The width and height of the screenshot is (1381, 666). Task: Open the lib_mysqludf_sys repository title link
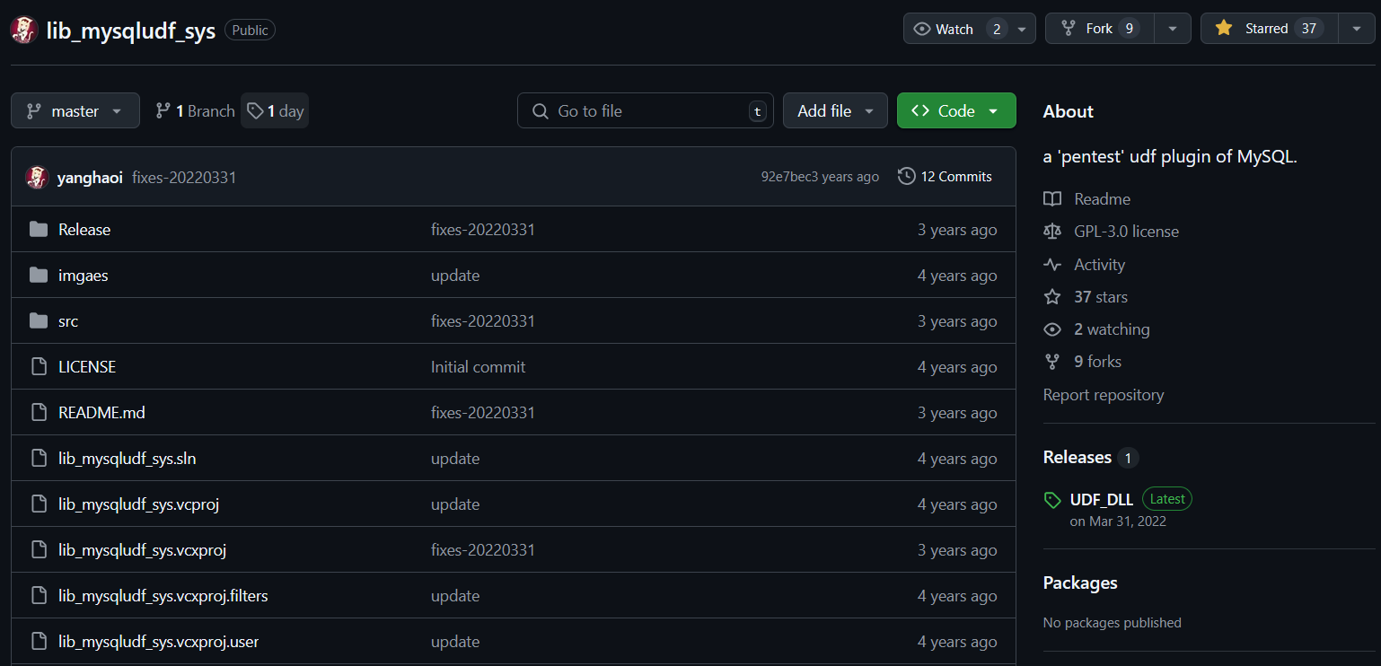[131, 31]
